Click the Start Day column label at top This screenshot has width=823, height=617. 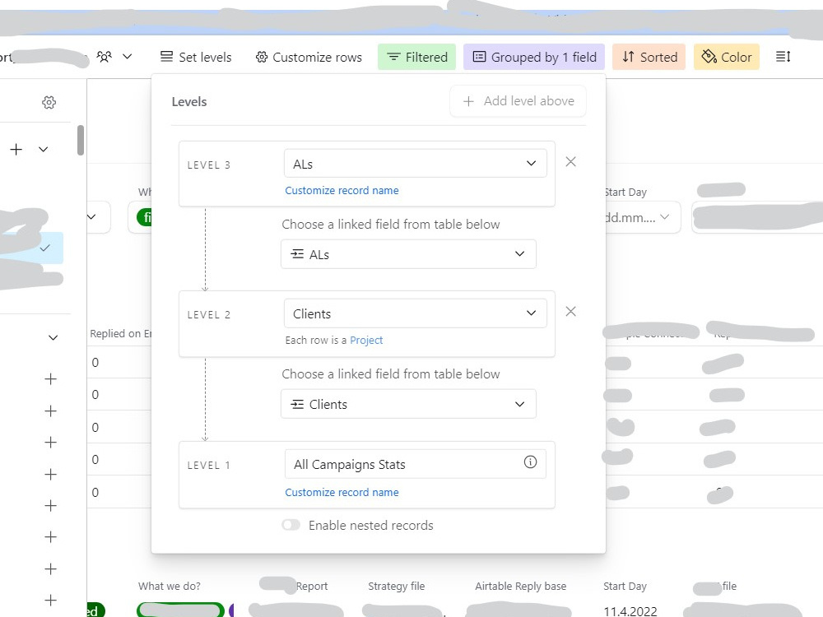point(625,192)
